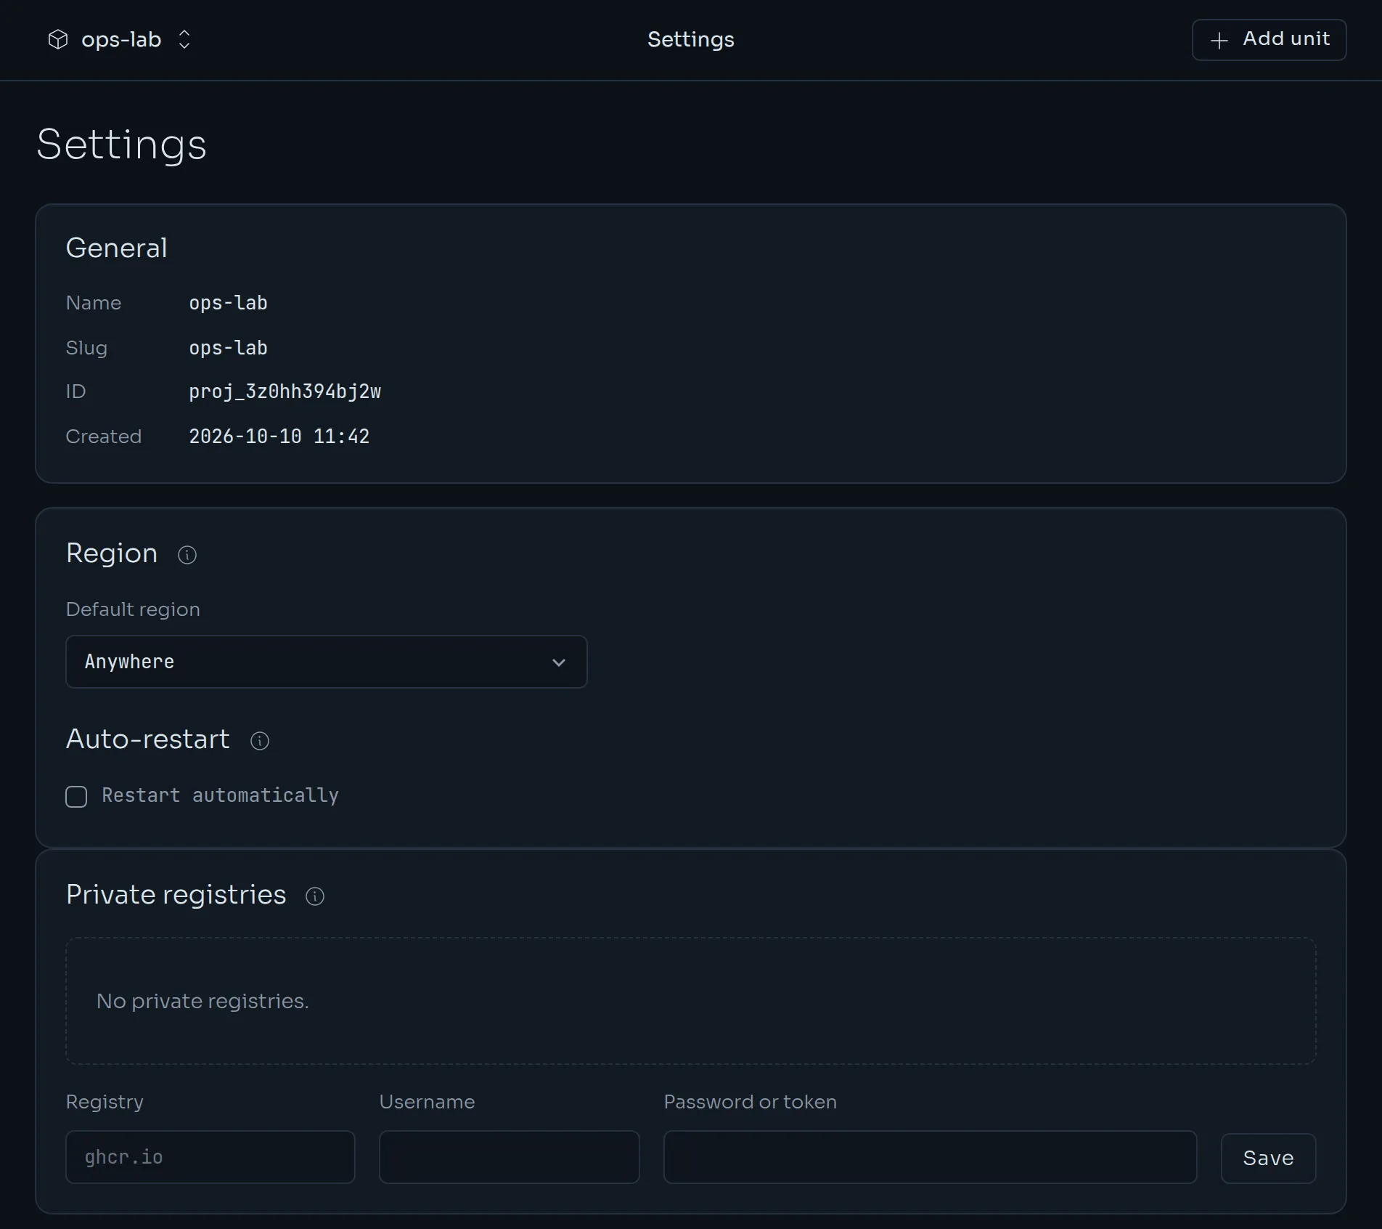Click the General section heading
Image resolution: width=1382 pixels, height=1229 pixels.
[x=117, y=248]
